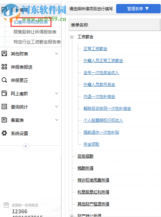Expand the 查询统计 chevron
This screenshot has height=217, width=161.
click(x=57, y=107)
